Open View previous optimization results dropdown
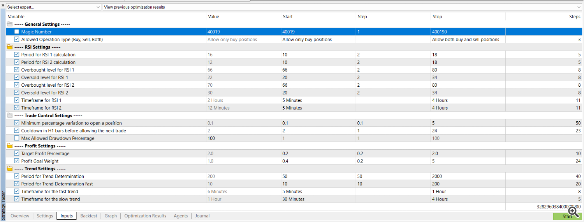584x222 pixels. (x=342, y=7)
